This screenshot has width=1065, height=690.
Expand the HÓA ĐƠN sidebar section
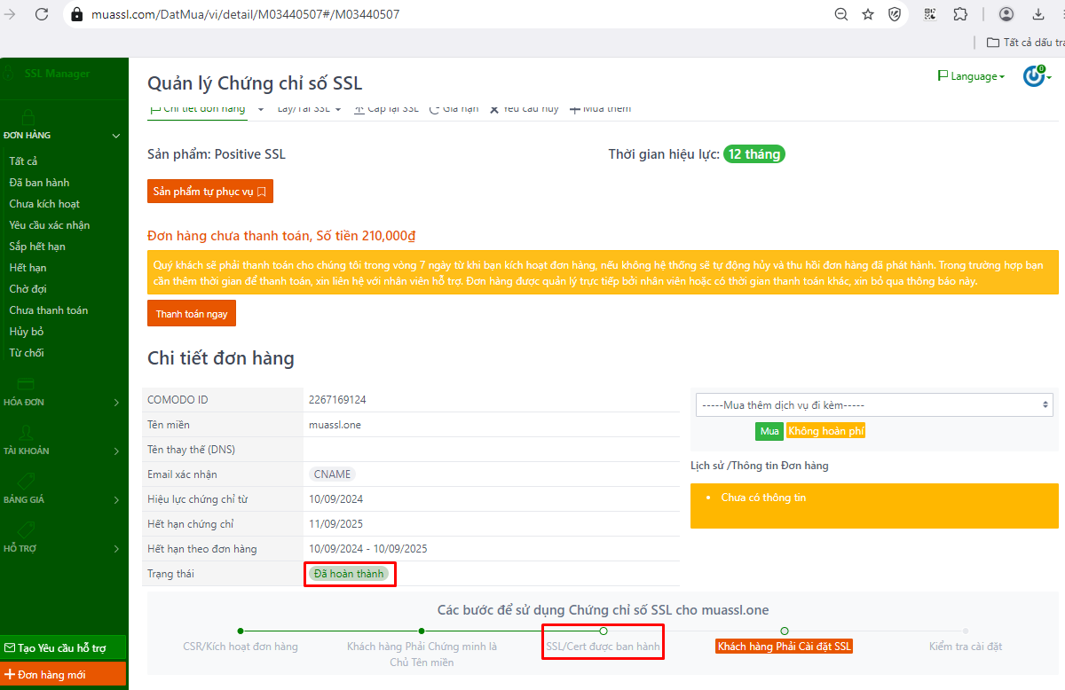point(62,402)
